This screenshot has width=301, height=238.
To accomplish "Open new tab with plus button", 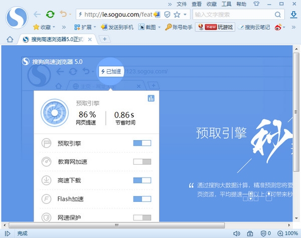I will point(105,39).
